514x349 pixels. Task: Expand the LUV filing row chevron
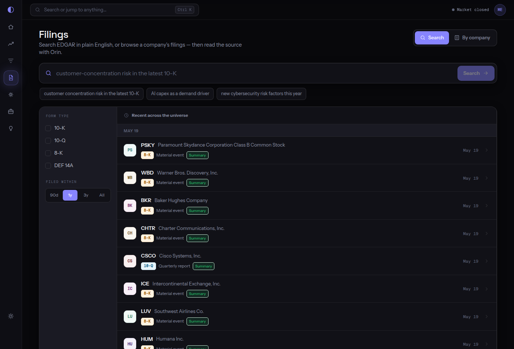(486, 317)
